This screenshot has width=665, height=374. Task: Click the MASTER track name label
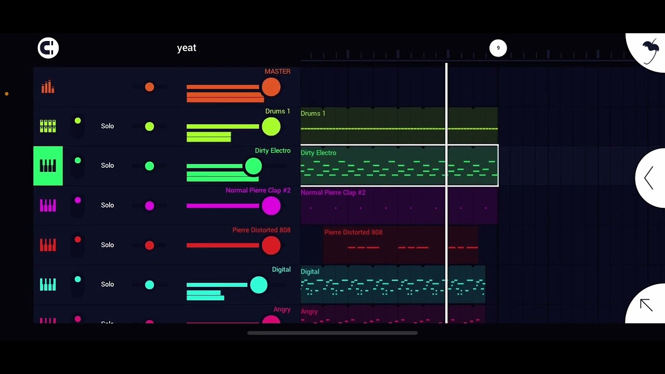(x=277, y=71)
